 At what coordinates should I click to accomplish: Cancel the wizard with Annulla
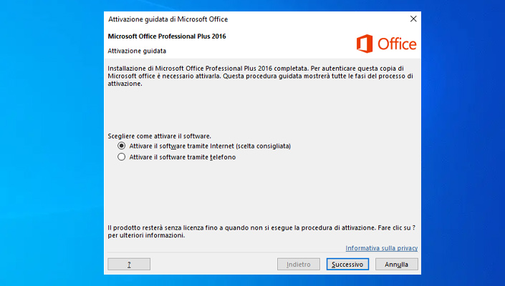(x=396, y=264)
